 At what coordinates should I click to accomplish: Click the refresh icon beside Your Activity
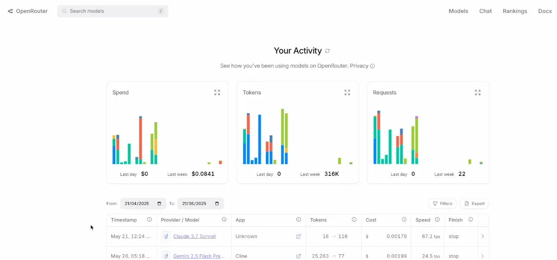pyautogui.click(x=327, y=51)
